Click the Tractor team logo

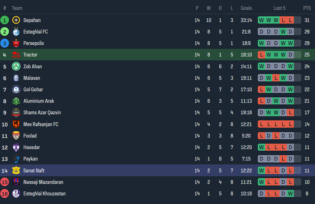tap(16, 55)
